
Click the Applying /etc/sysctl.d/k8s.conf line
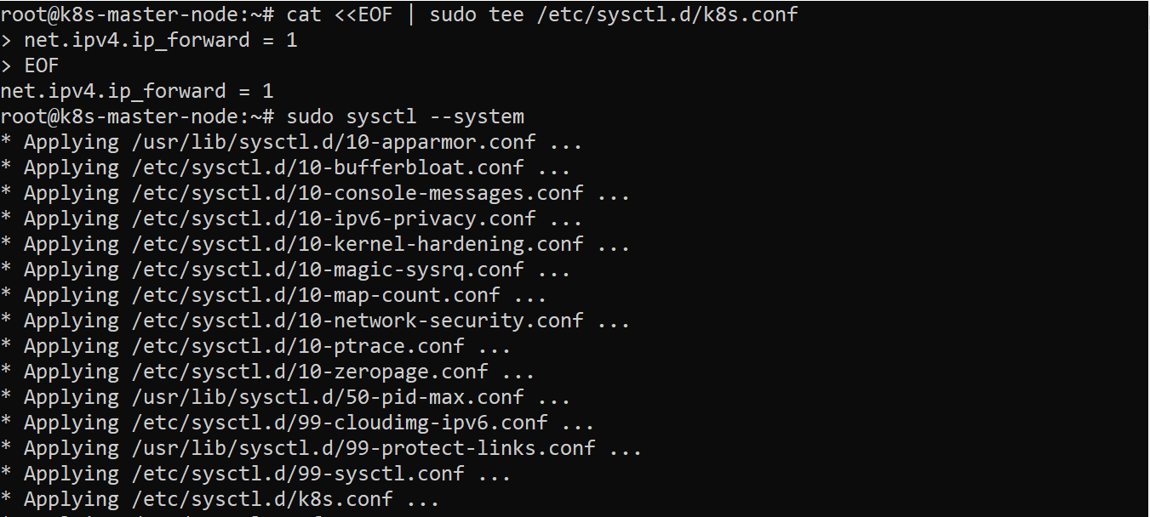(232, 499)
